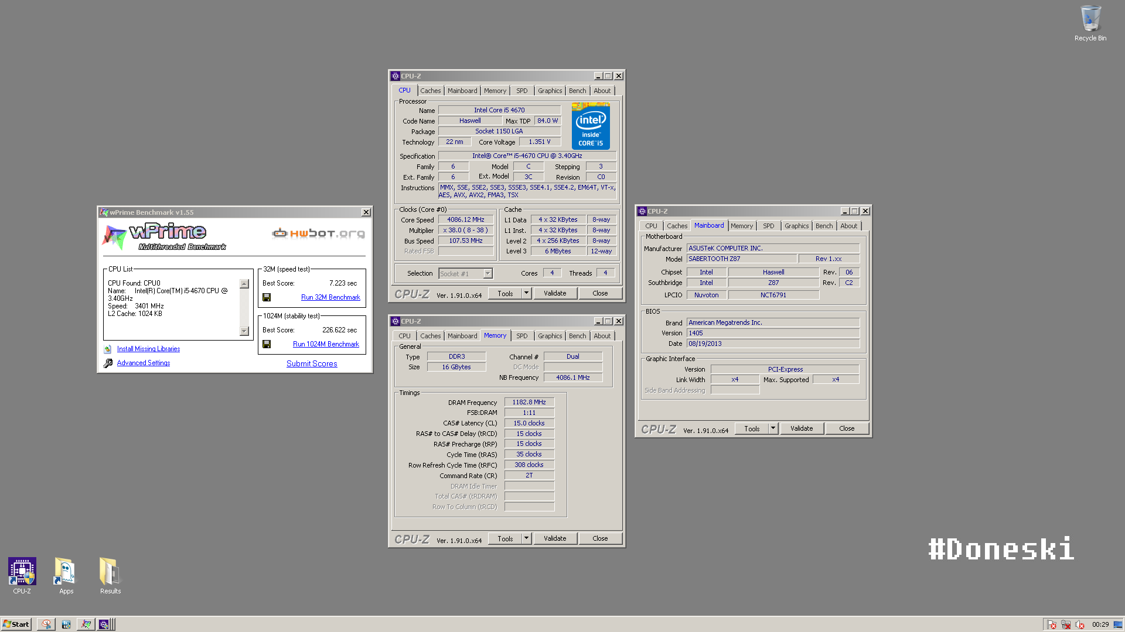The height and width of the screenshot is (632, 1125).
Task: Click the hwbot.org logo in wPrime
Action: tap(318, 233)
